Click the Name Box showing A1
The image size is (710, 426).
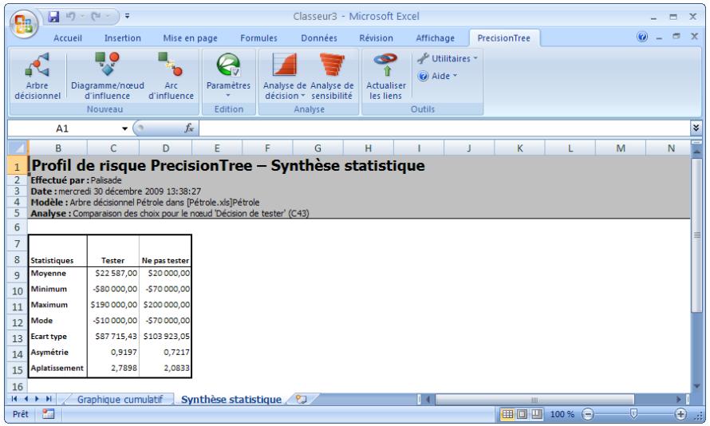(62, 128)
